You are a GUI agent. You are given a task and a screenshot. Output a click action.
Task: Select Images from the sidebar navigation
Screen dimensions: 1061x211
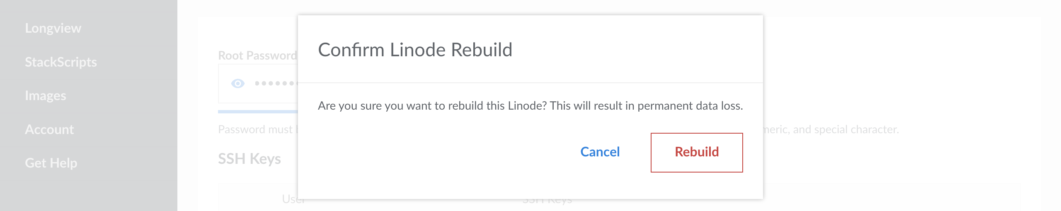46,96
